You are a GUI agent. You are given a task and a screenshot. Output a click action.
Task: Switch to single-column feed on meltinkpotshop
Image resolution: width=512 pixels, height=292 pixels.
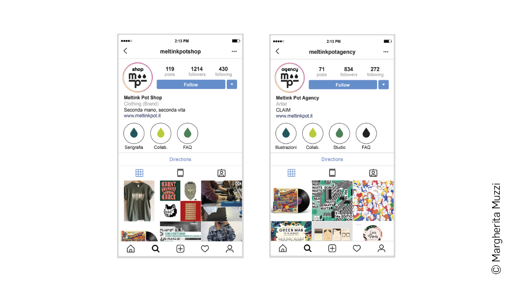(x=180, y=173)
